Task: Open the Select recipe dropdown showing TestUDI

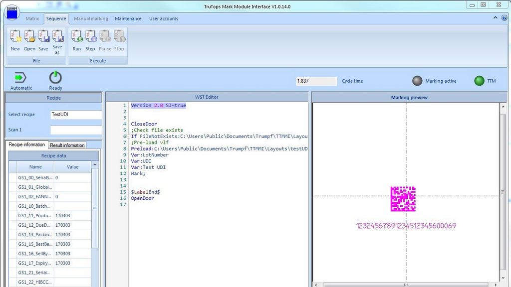Action: pyautogui.click(x=76, y=114)
